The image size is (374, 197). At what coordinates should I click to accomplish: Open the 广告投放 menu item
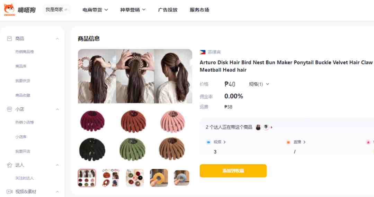pyautogui.click(x=168, y=10)
